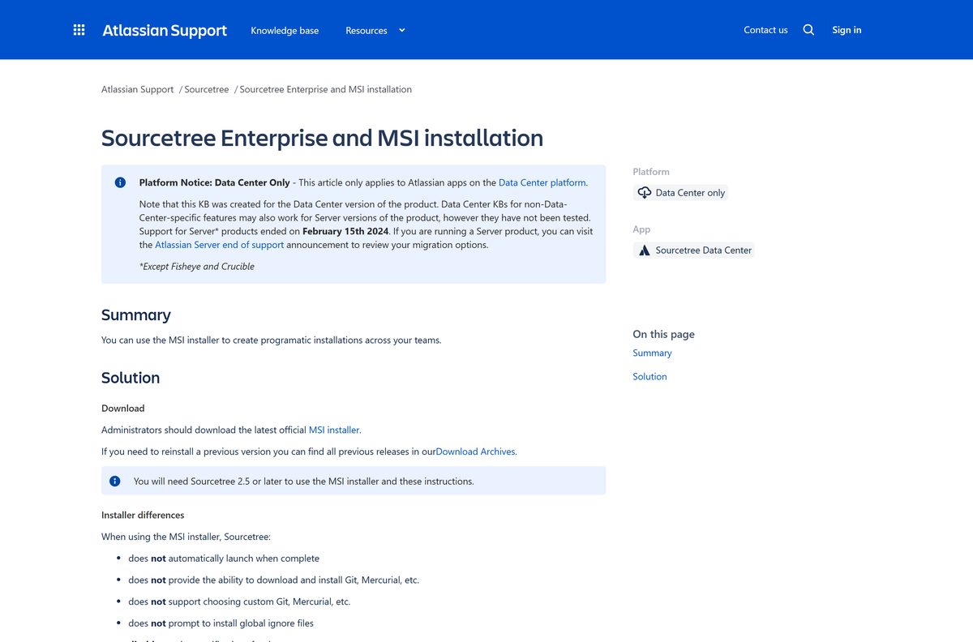The width and height of the screenshot is (973, 642).
Task: Jump to Solution in On this page
Action: coord(649,376)
